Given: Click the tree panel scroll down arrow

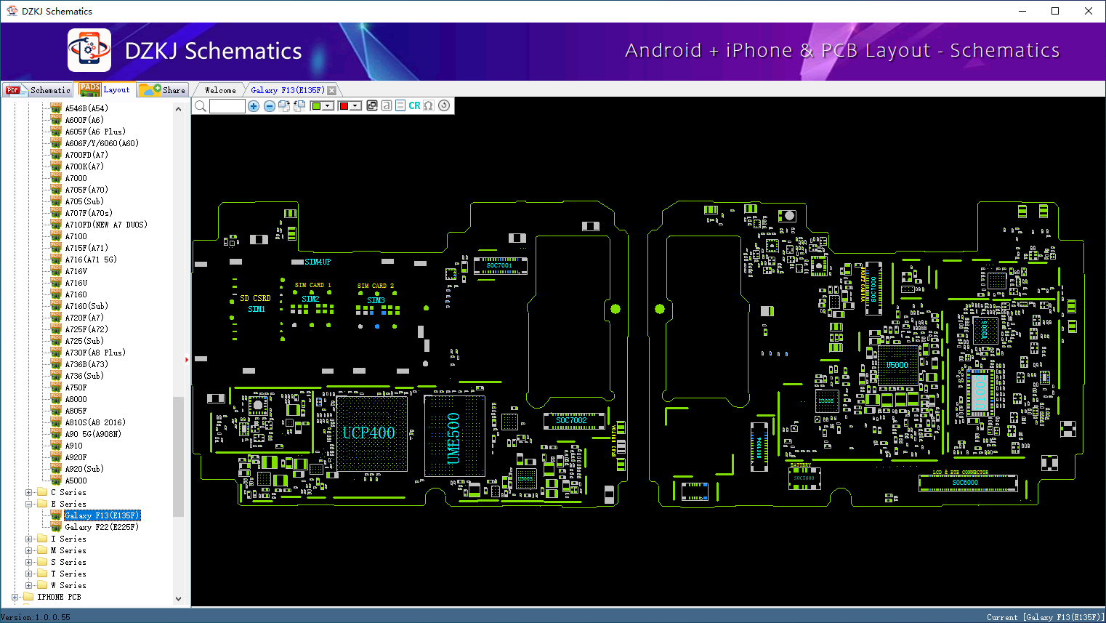Looking at the screenshot, I should point(179,599).
